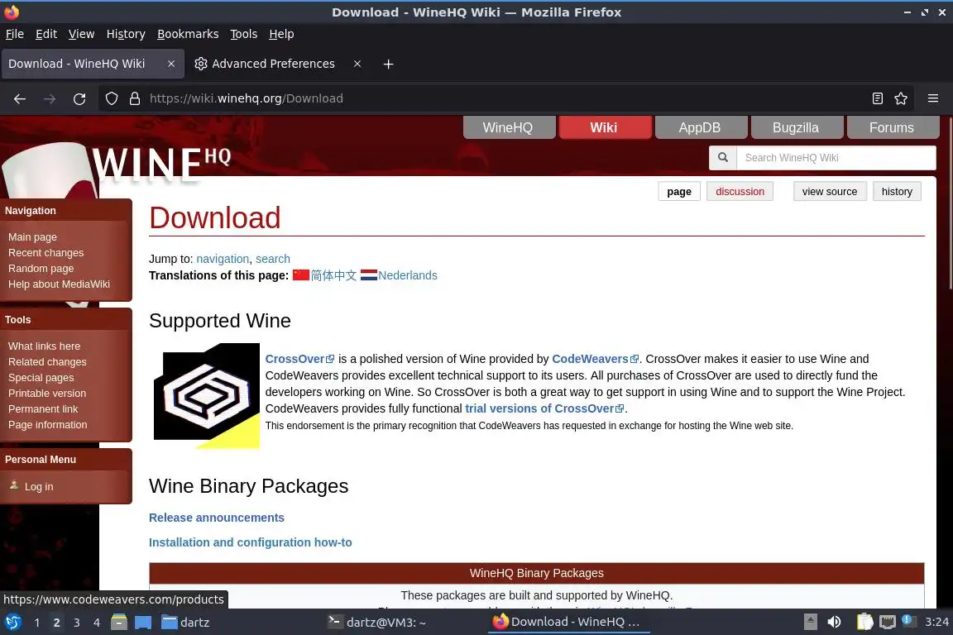Open the Firefox hamburger menu

point(933,98)
